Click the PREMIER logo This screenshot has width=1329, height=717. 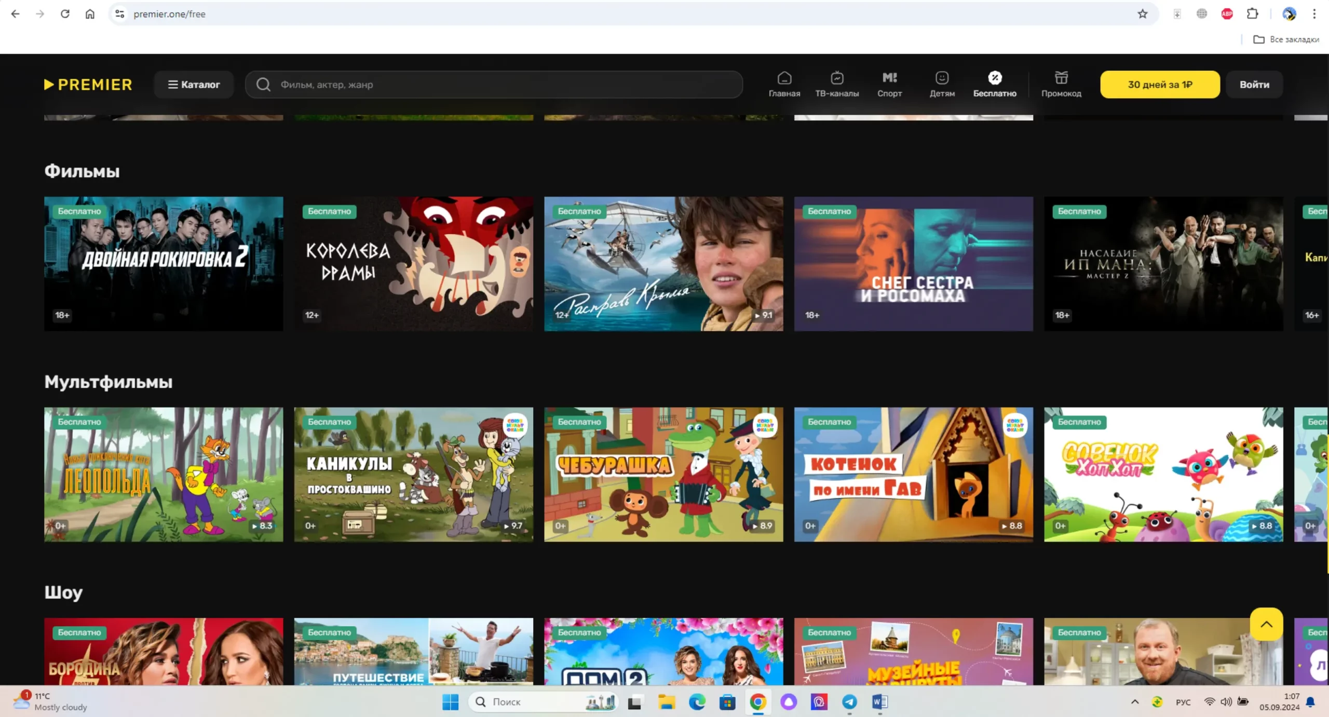pyautogui.click(x=88, y=84)
